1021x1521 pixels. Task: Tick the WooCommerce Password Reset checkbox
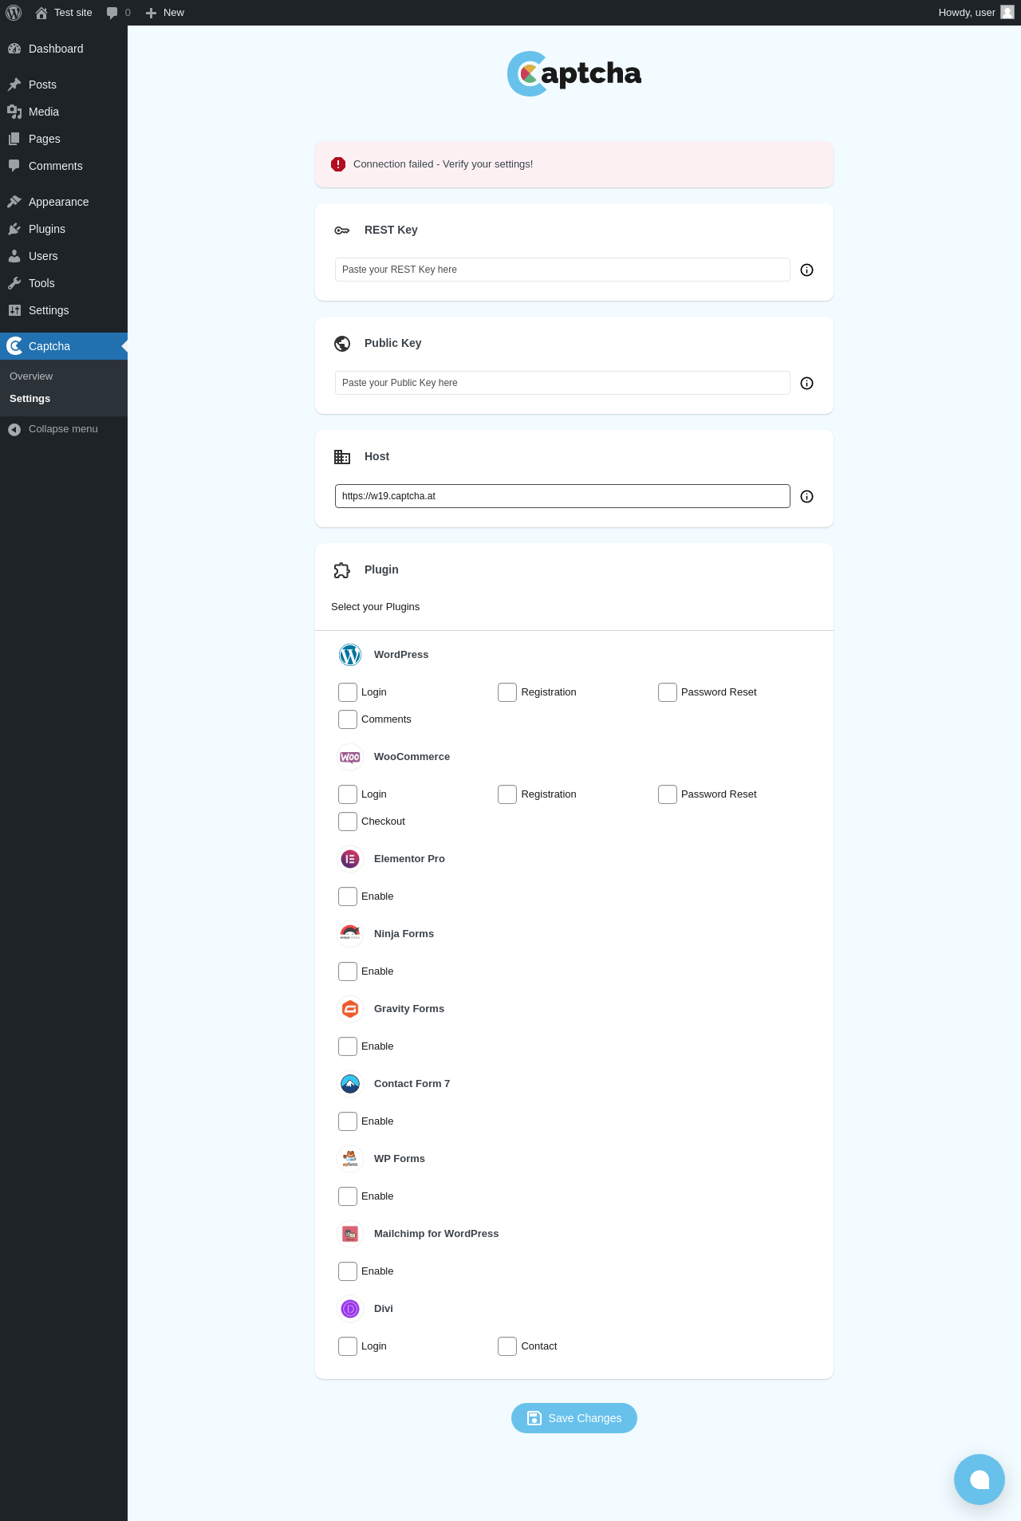668,794
